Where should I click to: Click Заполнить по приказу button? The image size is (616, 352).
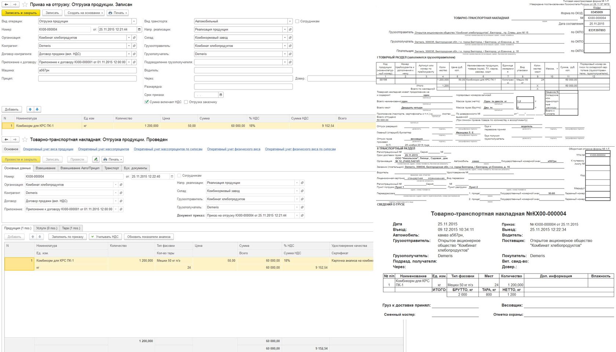point(68,237)
